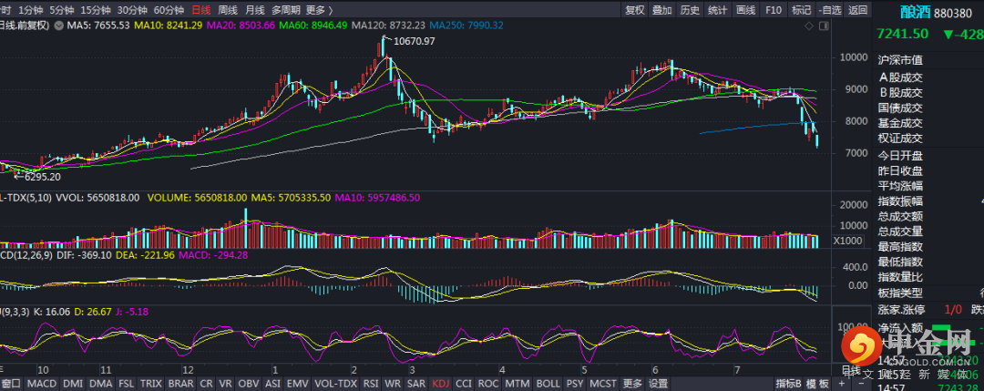Select the 周线 weekly period
984x391 pixels.
coord(228,10)
